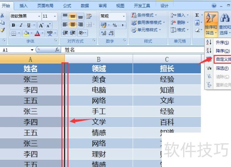Center text horizontally
This screenshot has height=167, width=231.
coord(73,25)
